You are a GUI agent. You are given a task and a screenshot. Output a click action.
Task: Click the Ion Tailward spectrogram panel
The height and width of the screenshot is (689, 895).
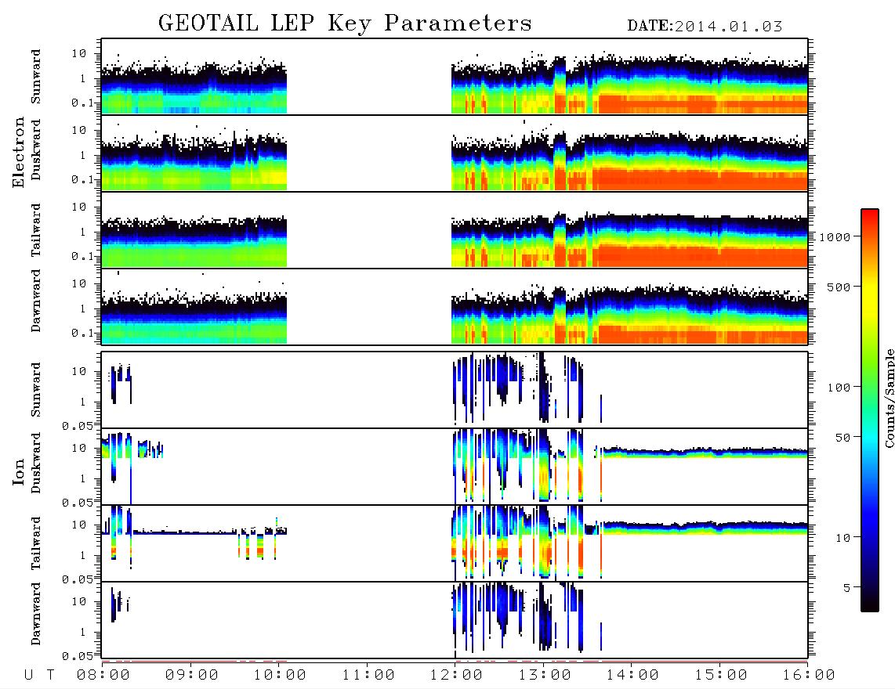click(x=455, y=543)
